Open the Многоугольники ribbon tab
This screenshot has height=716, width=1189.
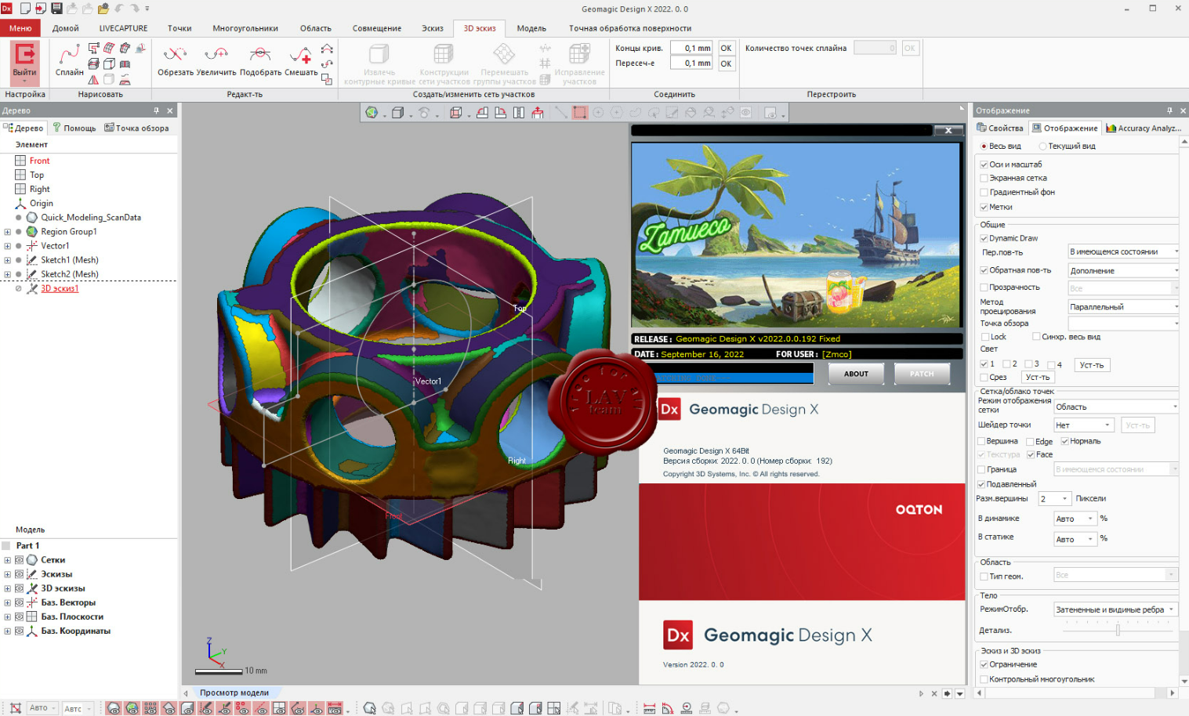coord(245,28)
